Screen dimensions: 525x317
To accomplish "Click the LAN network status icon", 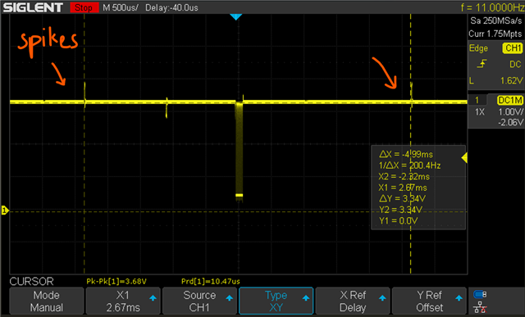I will coord(480,307).
